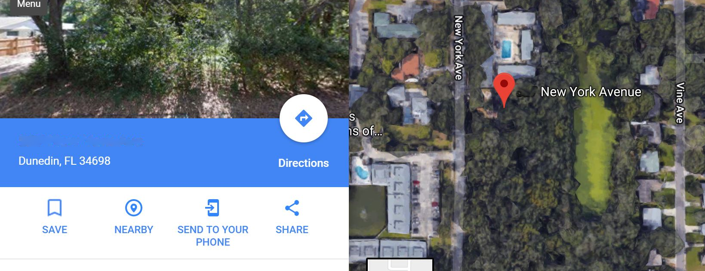
Task: Click the Dunedin, FL 34698 address text
Action: click(65, 161)
